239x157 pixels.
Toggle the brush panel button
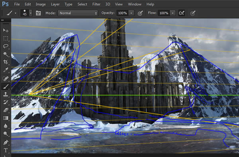click(38, 13)
